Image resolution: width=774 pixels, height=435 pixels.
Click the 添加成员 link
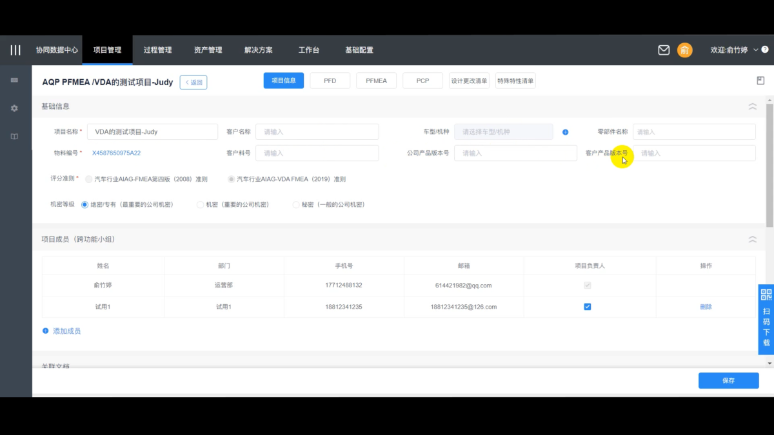click(66, 331)
